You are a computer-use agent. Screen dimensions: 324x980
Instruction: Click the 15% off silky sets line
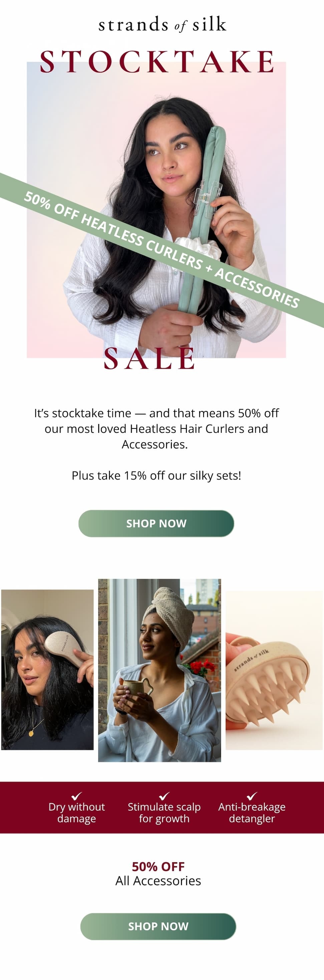(156, 475)
